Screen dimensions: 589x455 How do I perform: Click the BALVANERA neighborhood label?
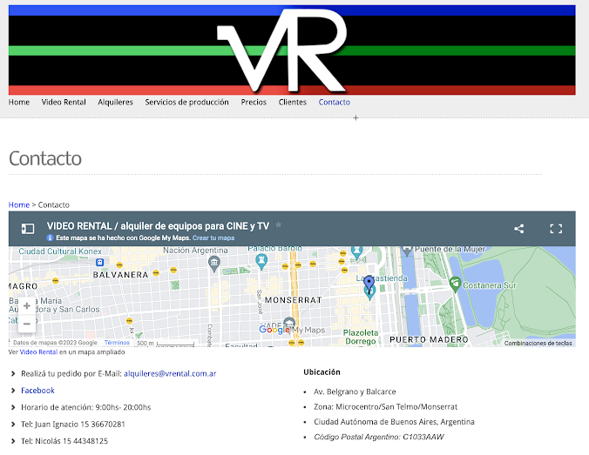tap(120, 275)
